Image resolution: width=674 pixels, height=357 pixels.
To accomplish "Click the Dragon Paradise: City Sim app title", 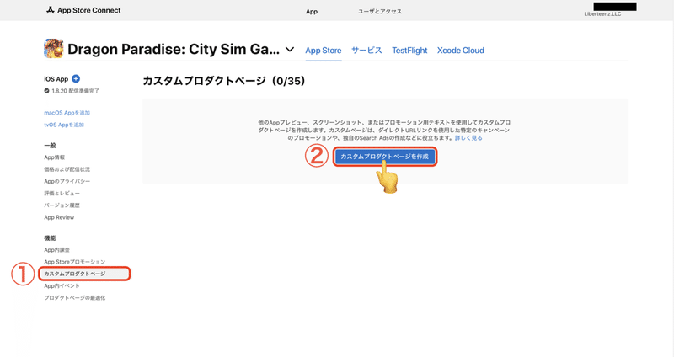I will pyautogui.click(x=174, y=50).
